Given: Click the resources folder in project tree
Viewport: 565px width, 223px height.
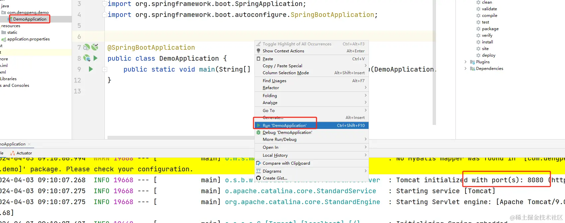Looking at the screenshot, I should (11, 26).
